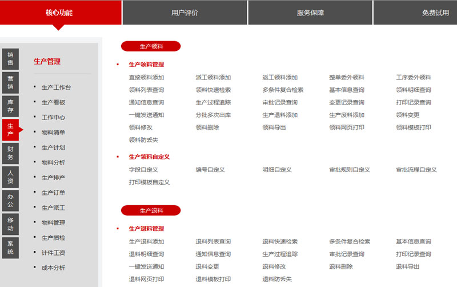Select the 库存 side category
Screen dimensions: 457x287
pyautogui.click(x=10, y=106)
